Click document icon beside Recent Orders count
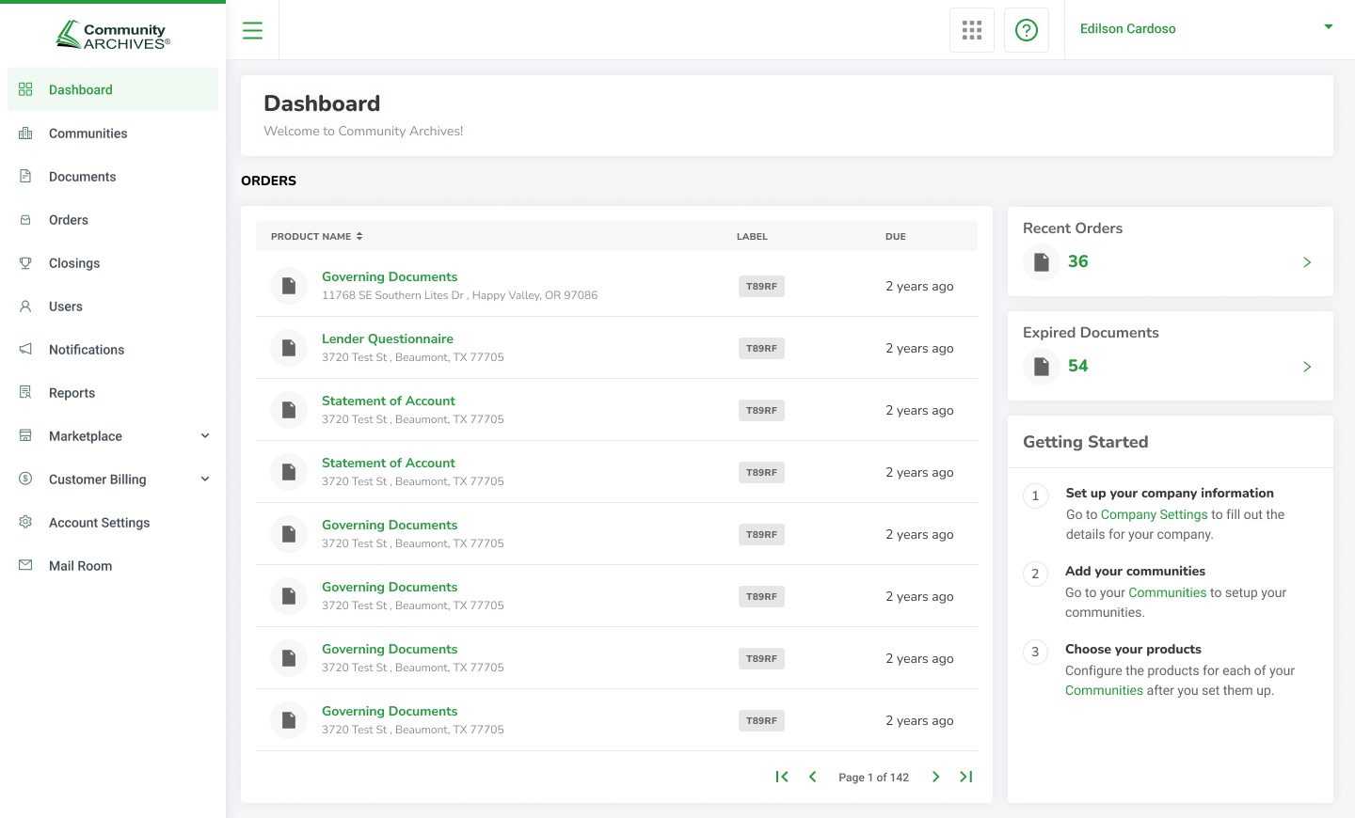The width and height of the screenshot is (1355, 818). click(x=1042, y=262)
